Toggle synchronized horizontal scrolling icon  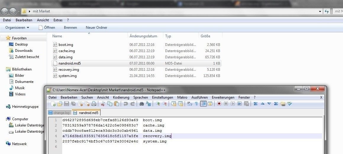pyautogui.click(x=181, y=104)
